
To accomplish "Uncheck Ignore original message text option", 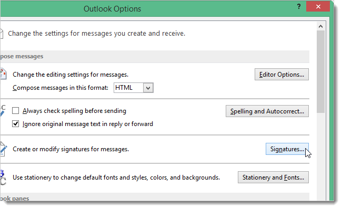I will 15,123.
